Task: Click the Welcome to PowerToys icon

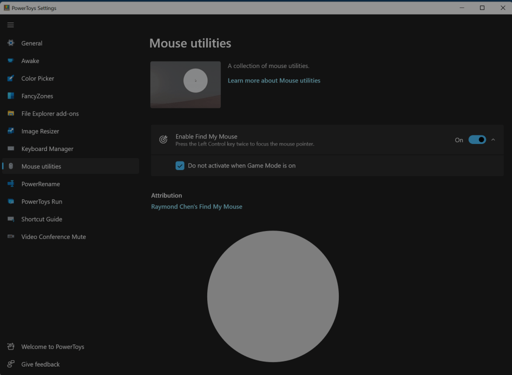Action: click(x=11, y=346)
